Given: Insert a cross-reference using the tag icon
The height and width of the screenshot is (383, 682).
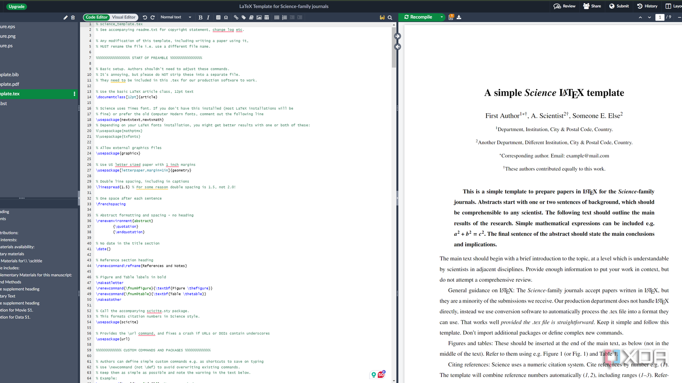Looking at the screenshot, I should click(243, 17).
